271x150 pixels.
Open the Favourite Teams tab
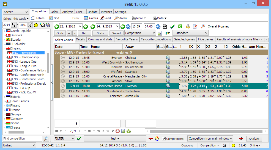point(127,39)
